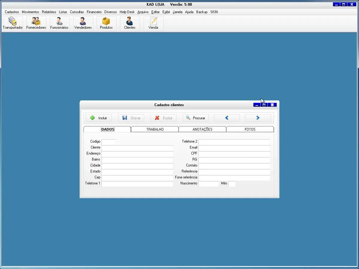Focus the CPF field

pos(234,154)
